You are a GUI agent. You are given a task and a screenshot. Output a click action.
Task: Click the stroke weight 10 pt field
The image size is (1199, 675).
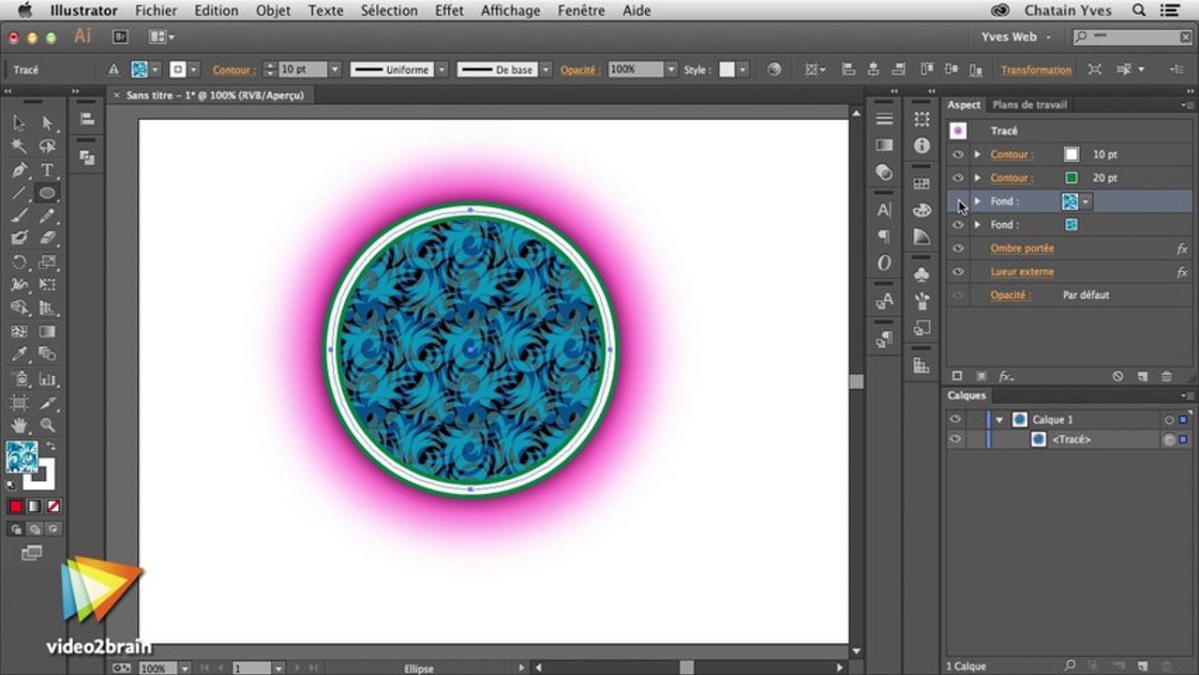point(302,69)
